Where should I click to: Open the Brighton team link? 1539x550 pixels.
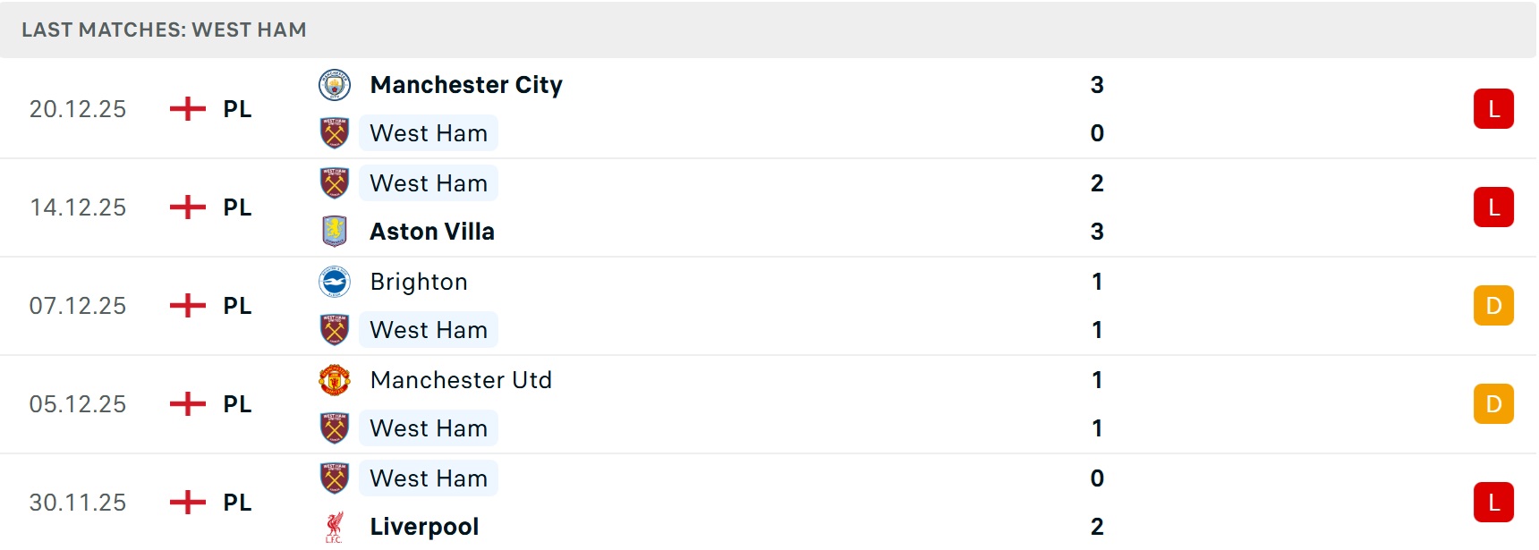click(x=419, y=282)
